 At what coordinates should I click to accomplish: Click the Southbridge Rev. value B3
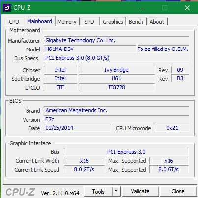[180, 78]
